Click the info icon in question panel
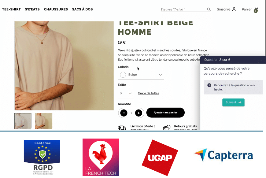The height and width of the screenshot is (178, 266). 209,85
